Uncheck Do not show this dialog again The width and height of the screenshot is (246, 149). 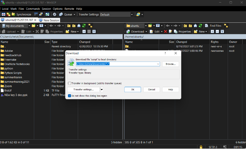[x=70, y=96]
